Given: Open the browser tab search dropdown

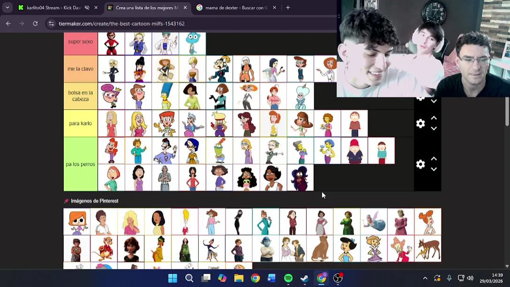Looking at the screenshot, I should pos(7,8).
